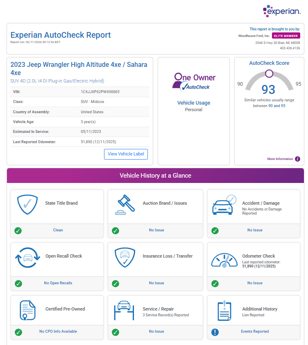This screenshot has height=345, width=308.
Task: Click green checkmark next to No CPO Info Available
Action: pos(18,332)
